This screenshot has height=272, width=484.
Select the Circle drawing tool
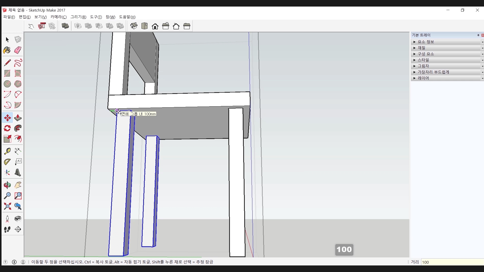point(7,84)
